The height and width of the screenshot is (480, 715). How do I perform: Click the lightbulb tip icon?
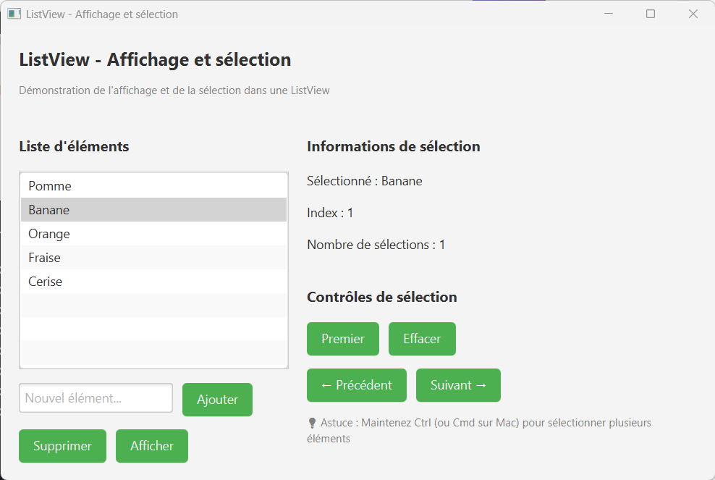pyautogui.click(x=311, y=421)
